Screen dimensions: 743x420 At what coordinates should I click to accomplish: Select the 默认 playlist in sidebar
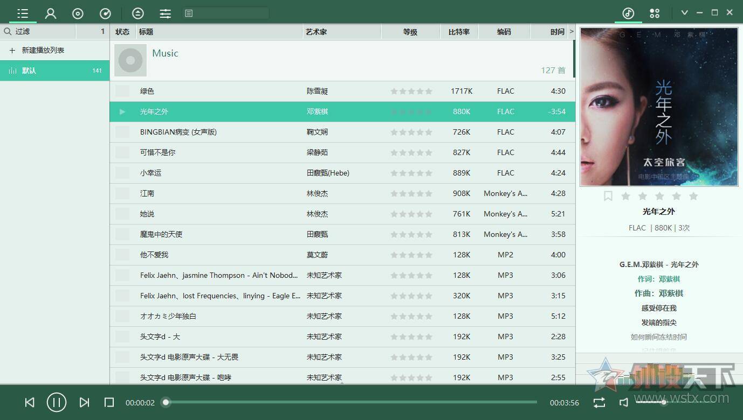54,71
